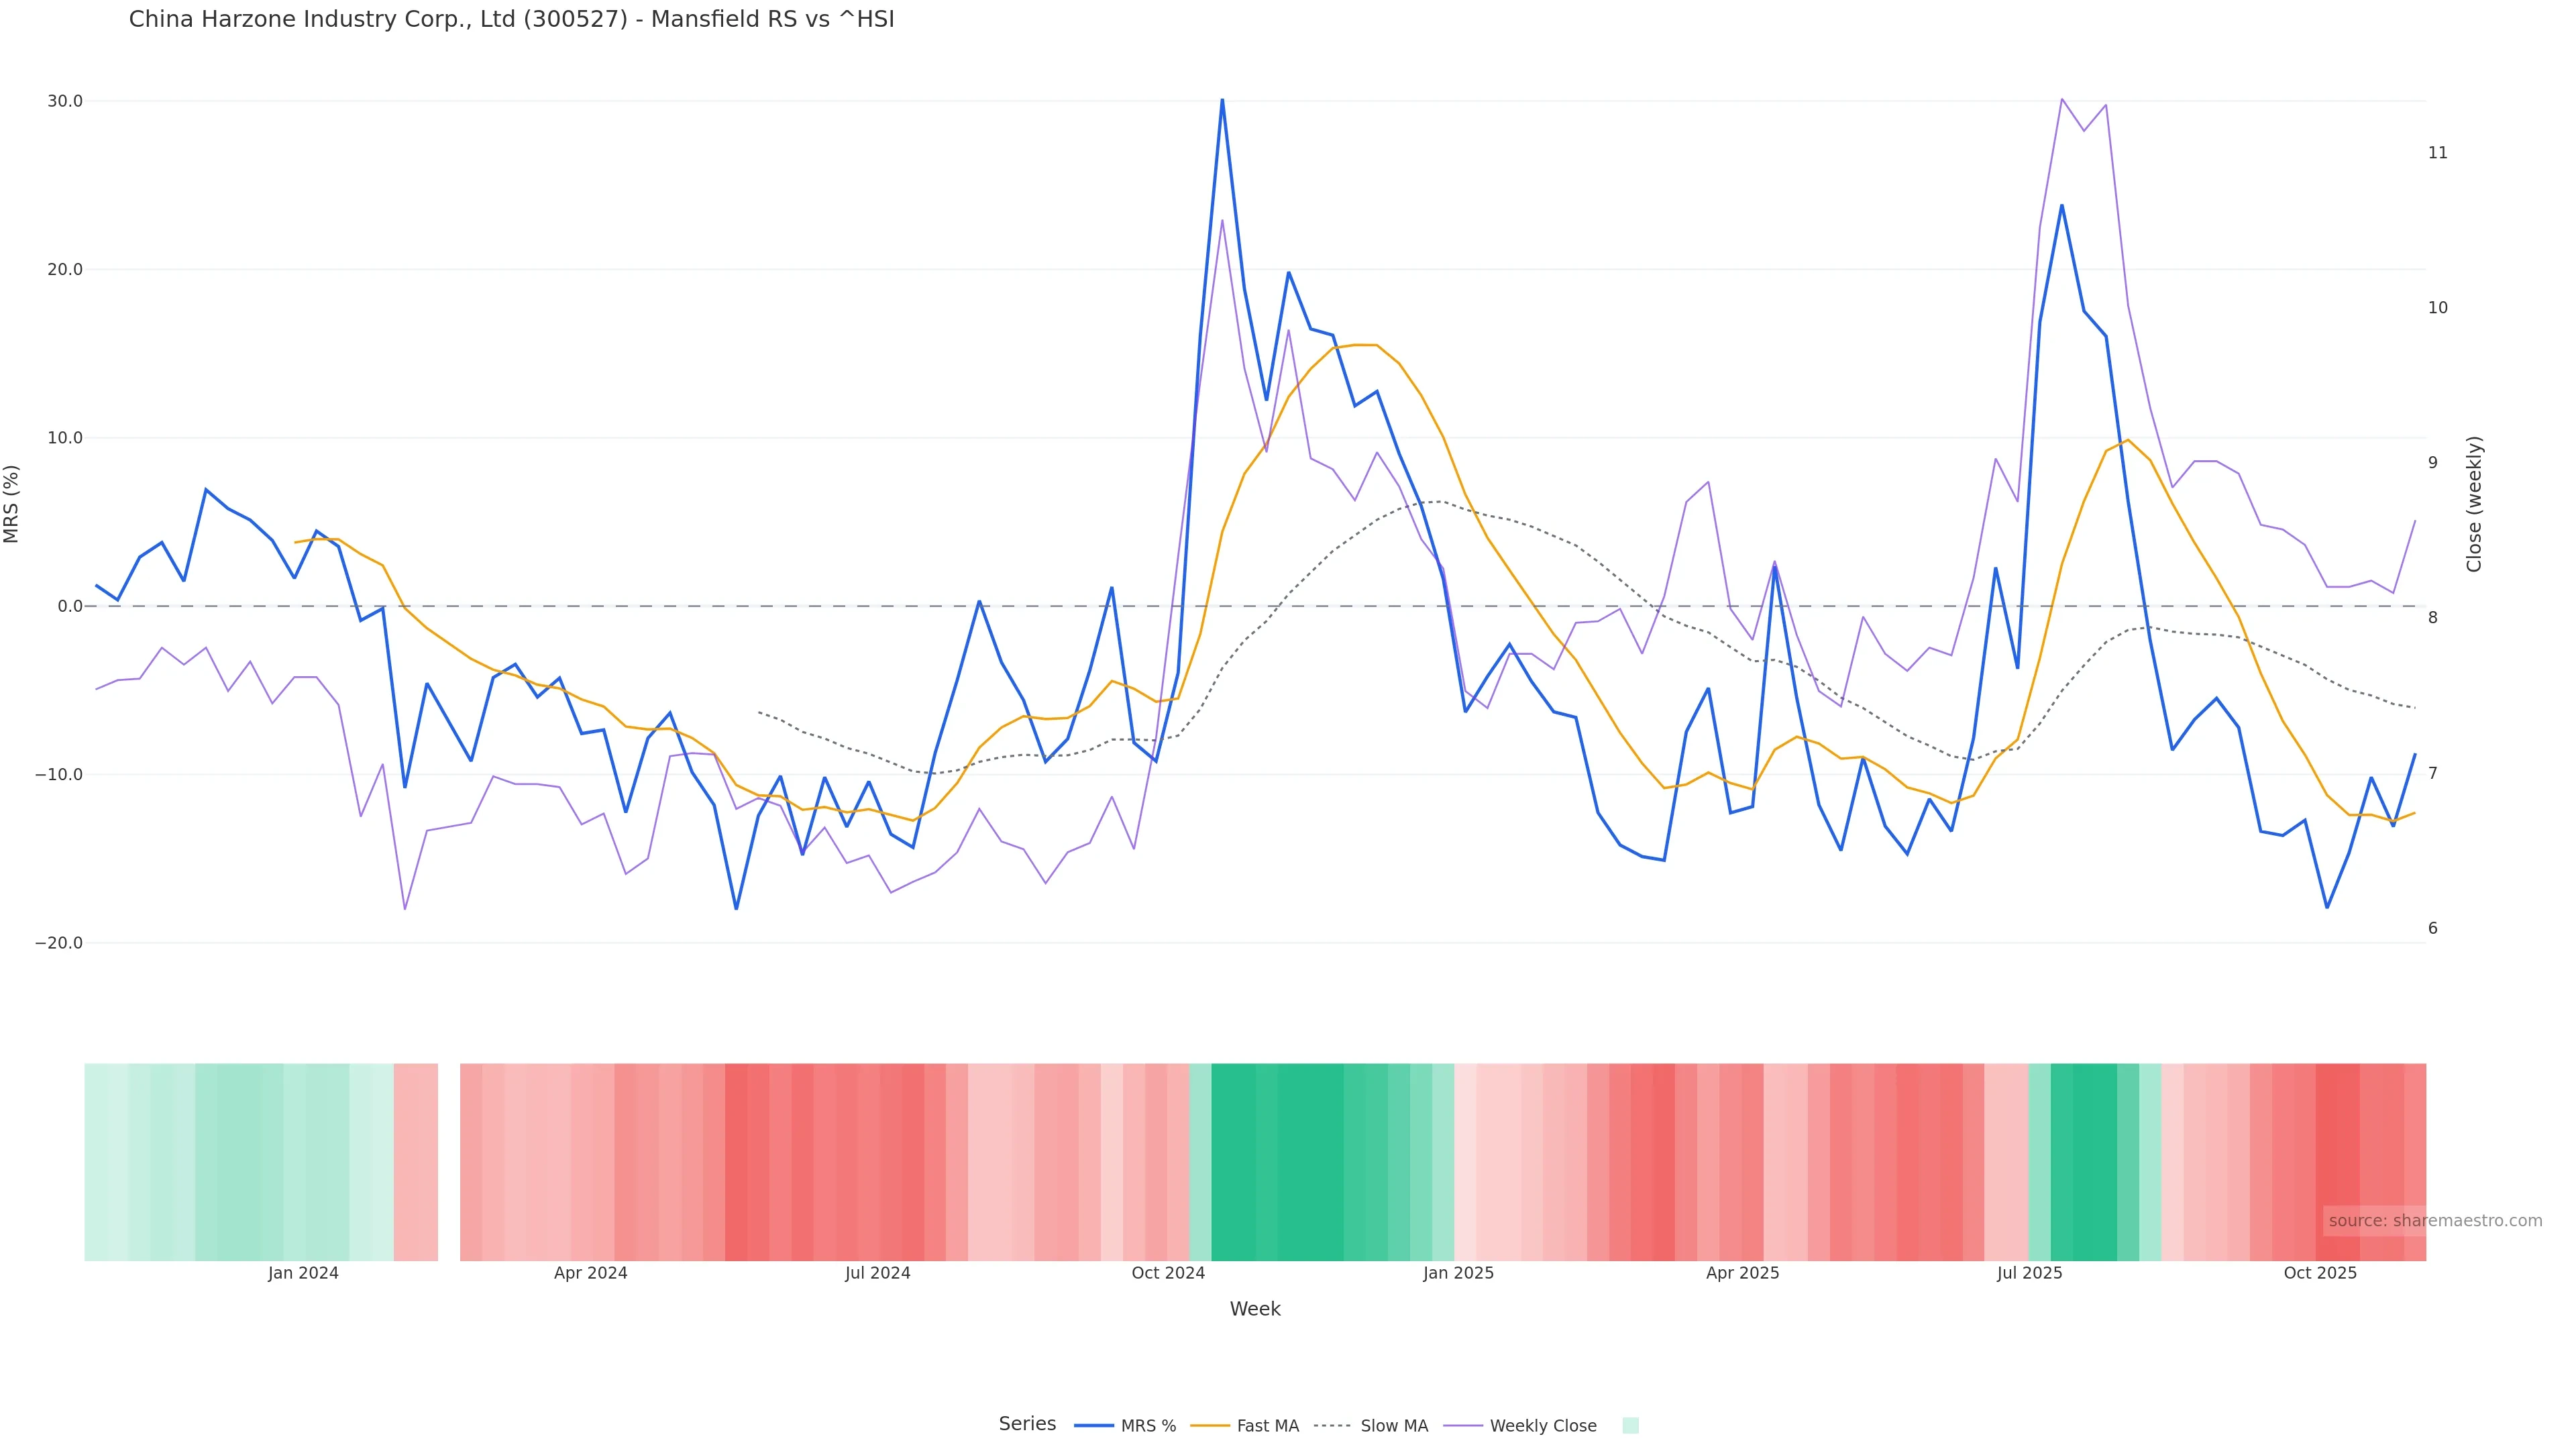This screenshot has width=2576, height=1449.
Task: Click the purple Weekly Close legend line icon
Action: (1463, 1425)
